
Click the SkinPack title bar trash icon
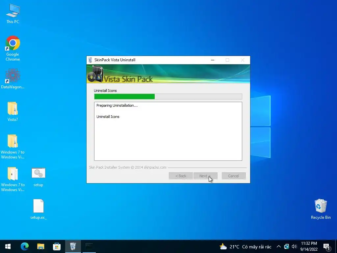click(x=90, y=60)
